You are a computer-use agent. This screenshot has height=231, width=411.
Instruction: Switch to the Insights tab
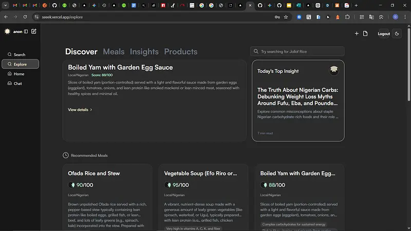pyautogui.click(x=144, y=52)
